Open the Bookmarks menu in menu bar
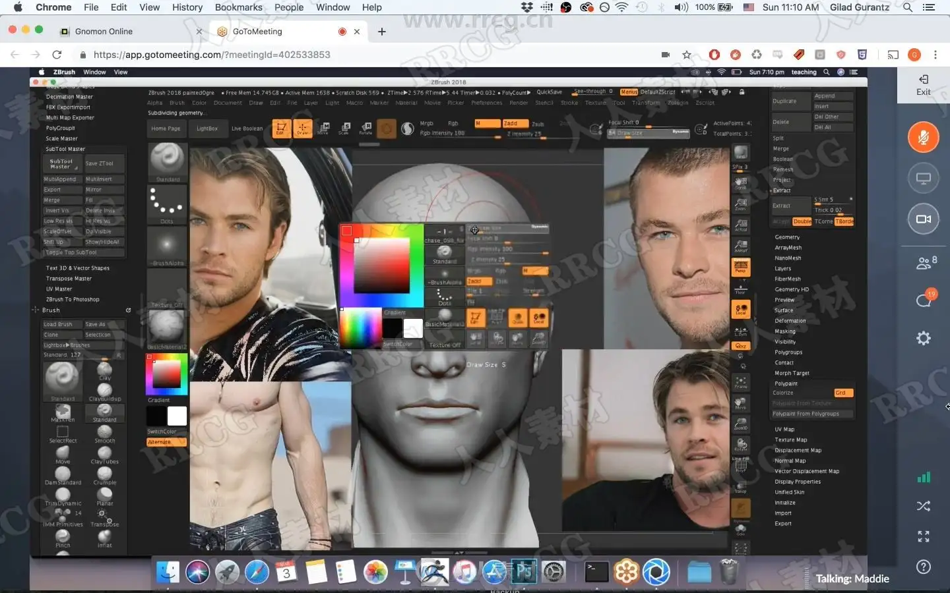 [238, 7]
